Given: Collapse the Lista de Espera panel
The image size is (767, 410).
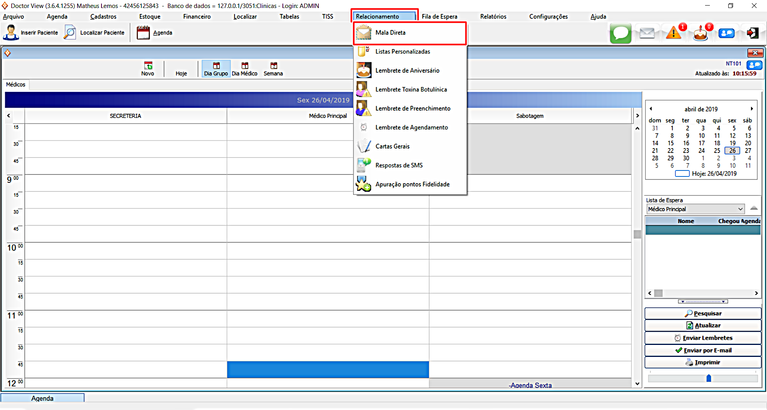Looking at the screenshot, I should coord(754,208).
